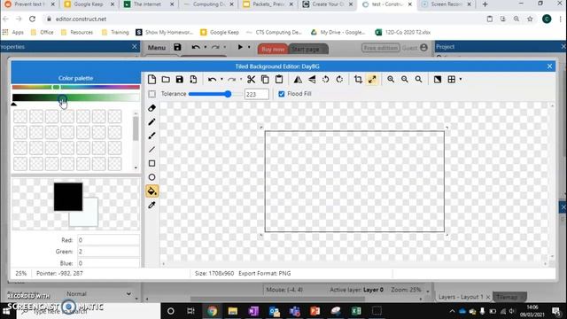Click the Tolerance value input field
Viewport: 567px width, 319px height.
[x=256, y=94]
